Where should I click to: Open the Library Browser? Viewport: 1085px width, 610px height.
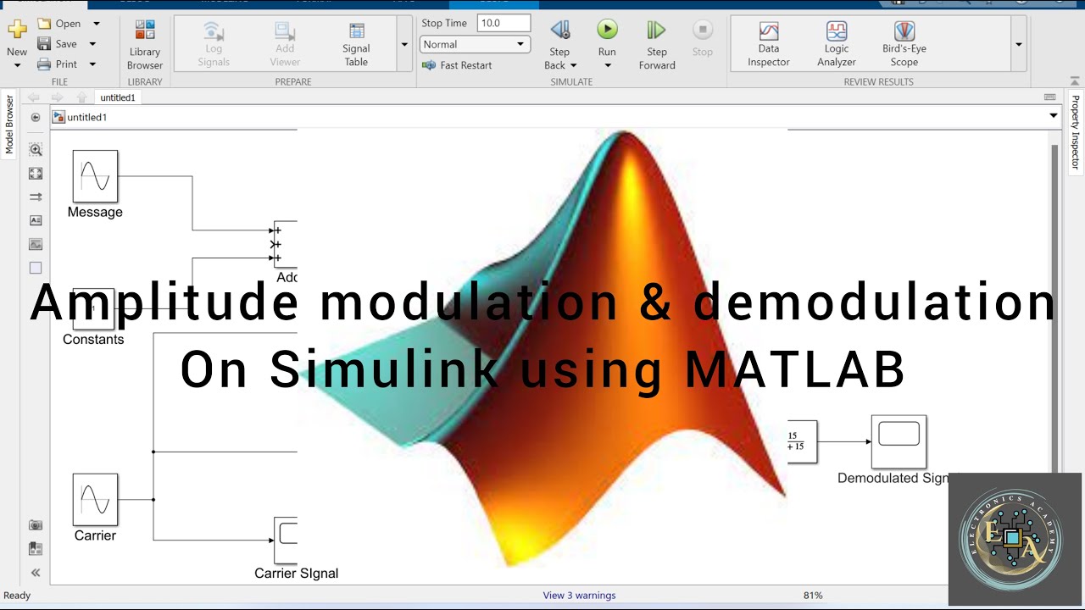(x=145, y=45)
